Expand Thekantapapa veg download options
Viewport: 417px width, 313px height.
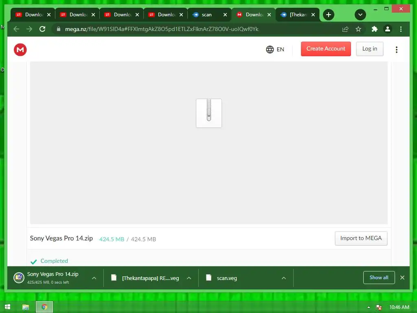pos(189,278)
